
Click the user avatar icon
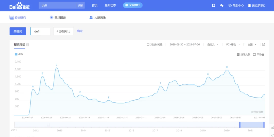[249, 5]
